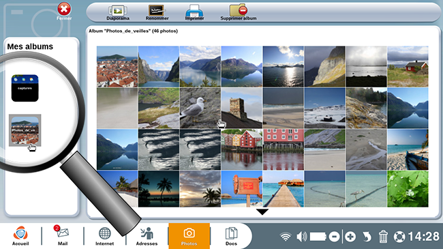Close the album view with Fermer
This screenshot has height=249, width=443.
[64, 12]
